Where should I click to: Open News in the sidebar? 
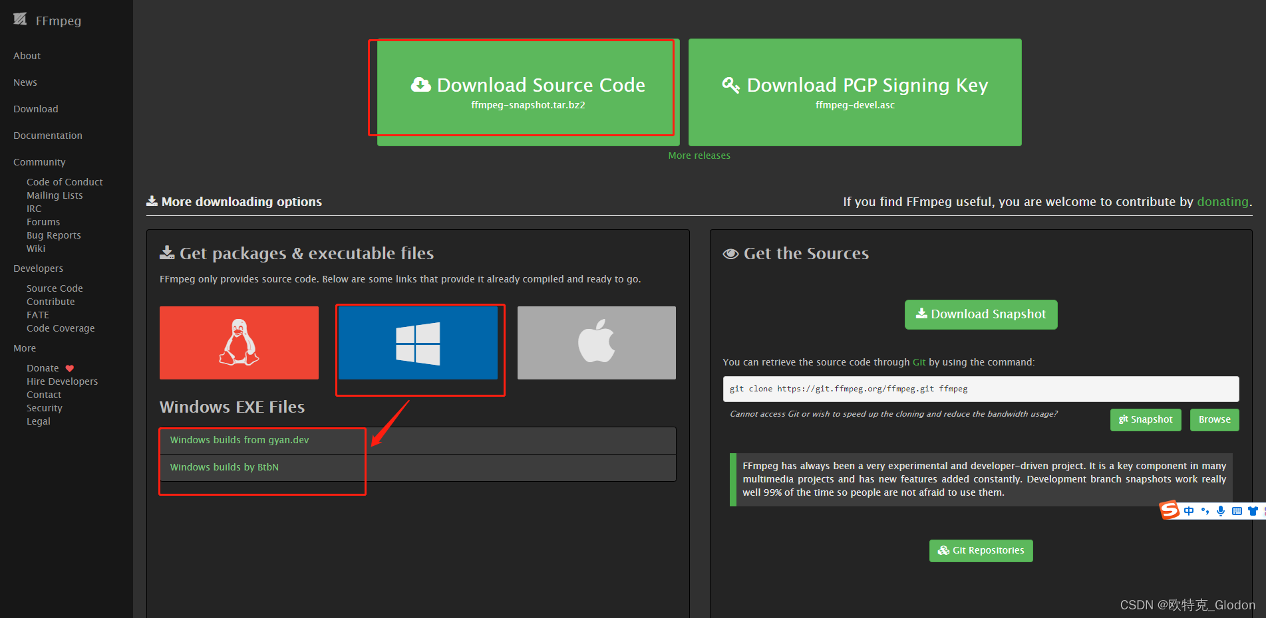(x=25, y=82)
